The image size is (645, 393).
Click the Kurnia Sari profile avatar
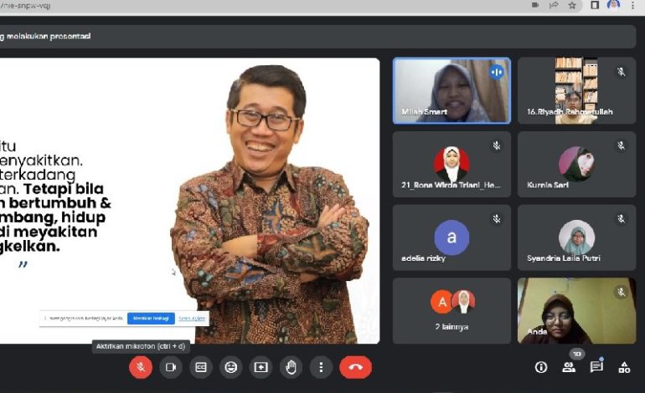click(x=576, y=163)
